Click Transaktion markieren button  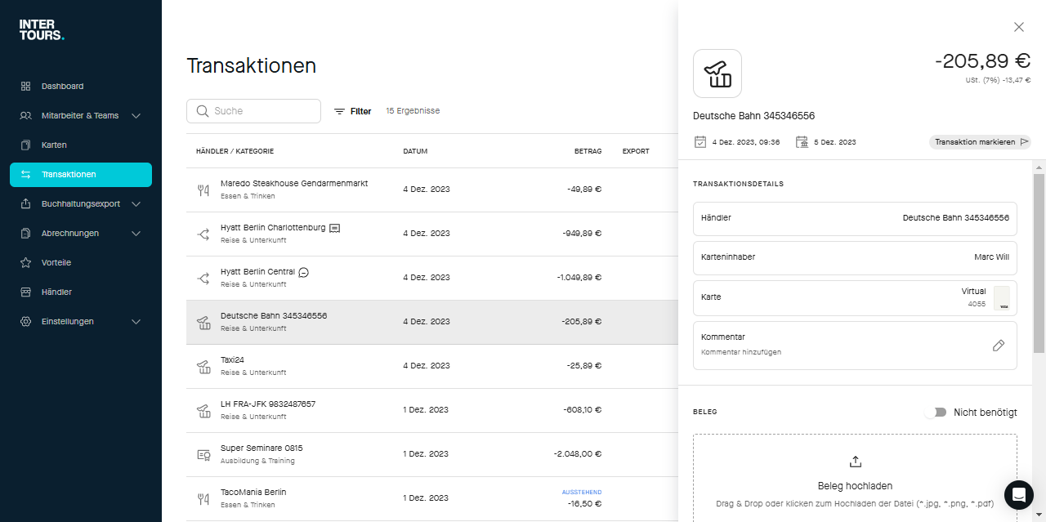[x=980, y=142]
